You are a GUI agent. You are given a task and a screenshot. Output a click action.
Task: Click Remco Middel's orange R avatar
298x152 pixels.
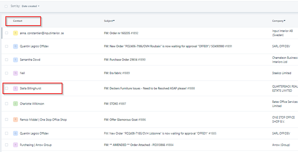(x=16, y=120)
